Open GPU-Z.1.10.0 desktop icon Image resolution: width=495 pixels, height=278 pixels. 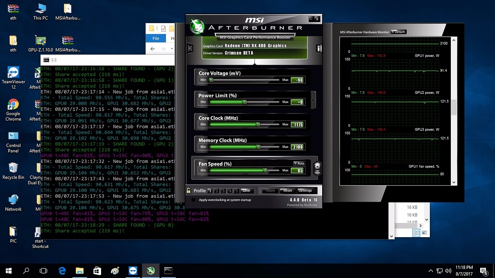pos(40,43)
